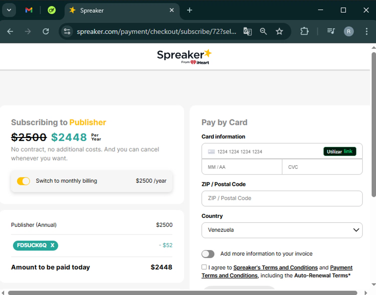Viewport: 376px width, 295px height.
Task: Open the zoom magnifier icon
Action: pos(263,31)
